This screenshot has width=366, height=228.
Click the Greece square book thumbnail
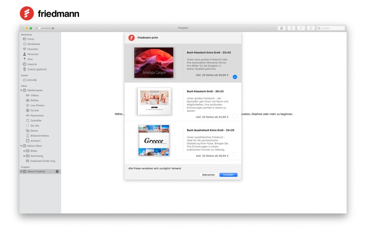pos(154,140)
